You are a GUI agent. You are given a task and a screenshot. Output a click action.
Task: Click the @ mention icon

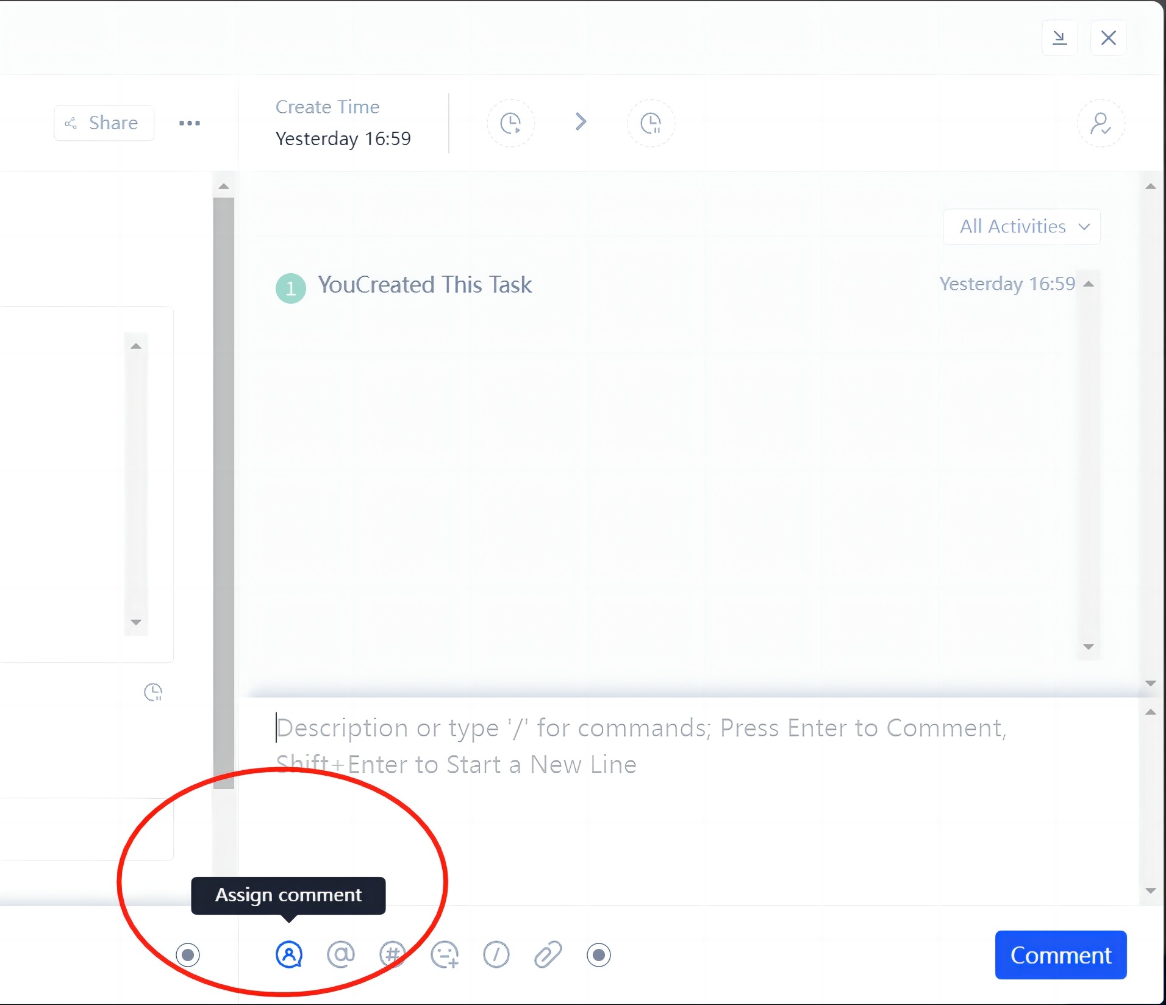(x=341, y=954)
